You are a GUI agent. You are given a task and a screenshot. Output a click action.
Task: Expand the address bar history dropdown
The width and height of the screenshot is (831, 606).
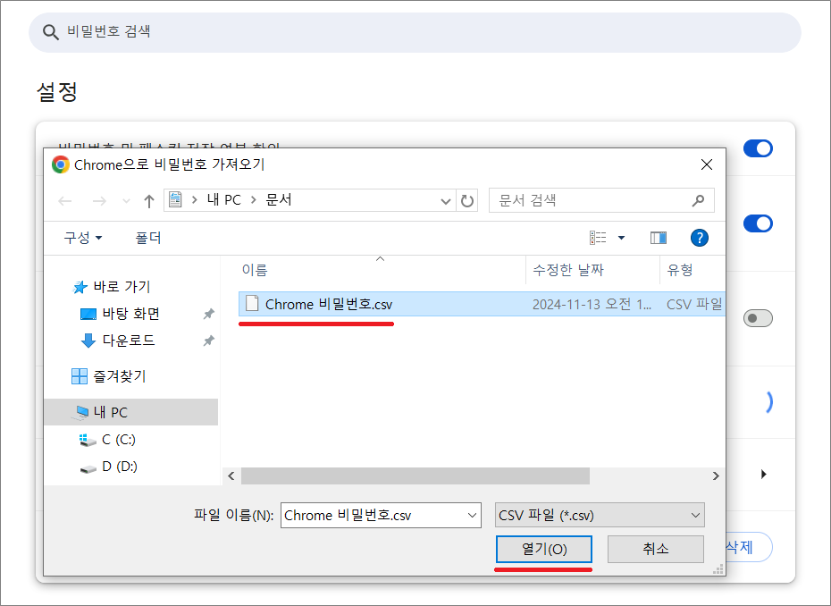(446, 201)
